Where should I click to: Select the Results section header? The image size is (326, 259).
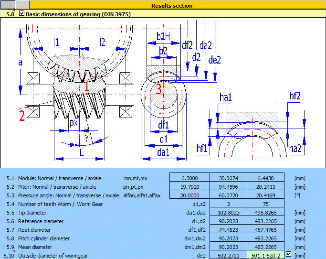172,6
